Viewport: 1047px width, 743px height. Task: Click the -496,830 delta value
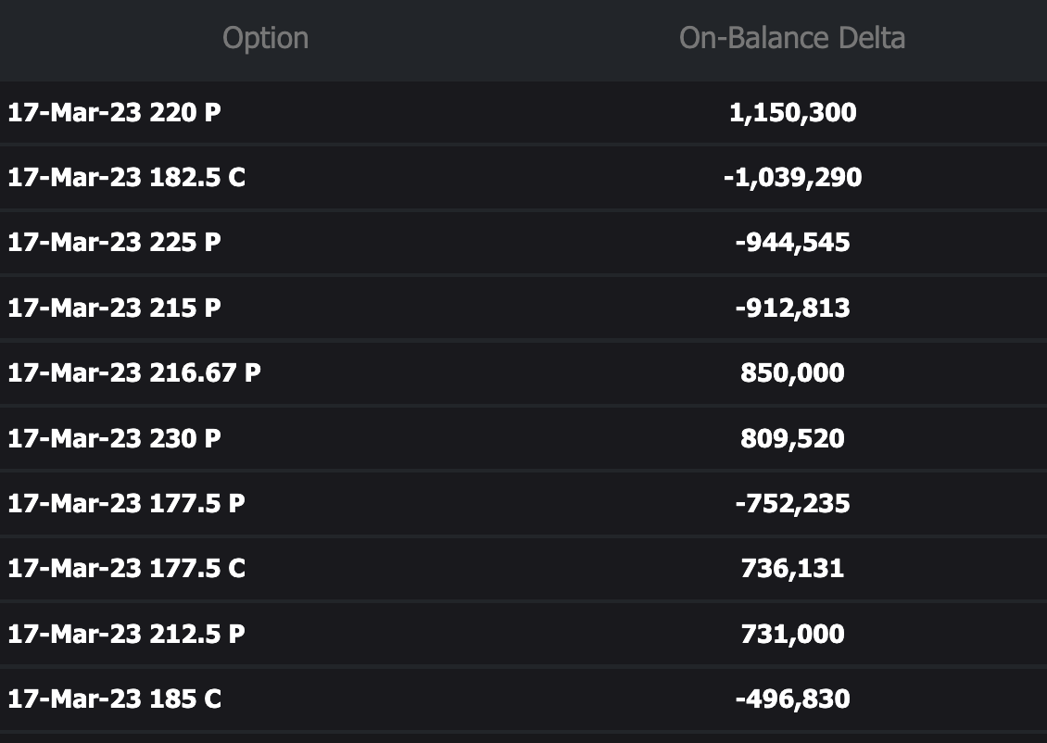(792, 699)
